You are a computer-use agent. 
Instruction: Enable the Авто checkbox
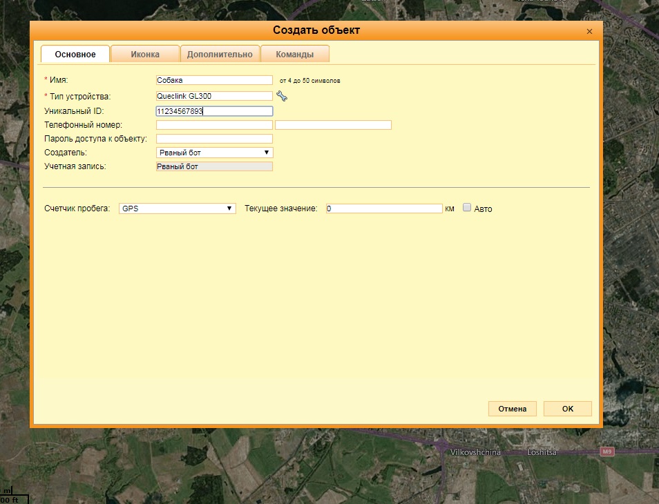467,208
